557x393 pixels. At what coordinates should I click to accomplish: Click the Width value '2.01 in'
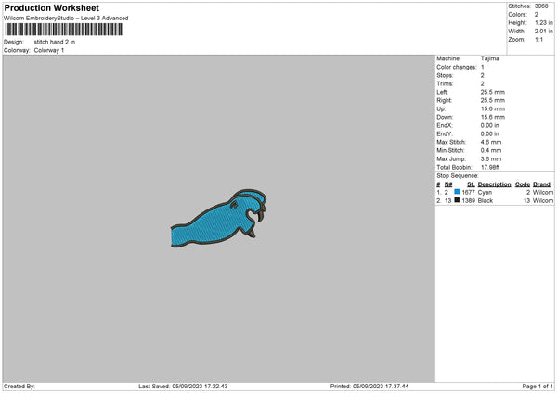[x=544, y=32]
